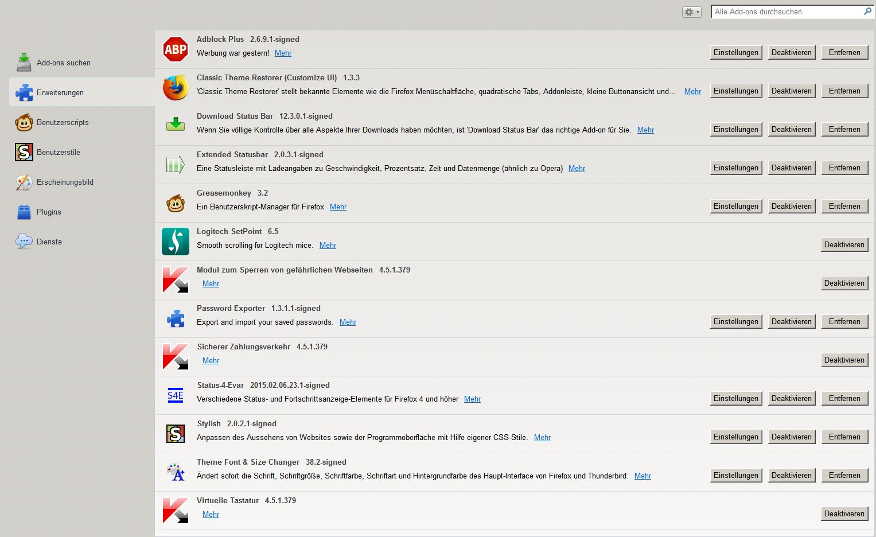Click Mehr link for Greasemonkey
This screenshot has height=537, width=876.
(338, 207)
